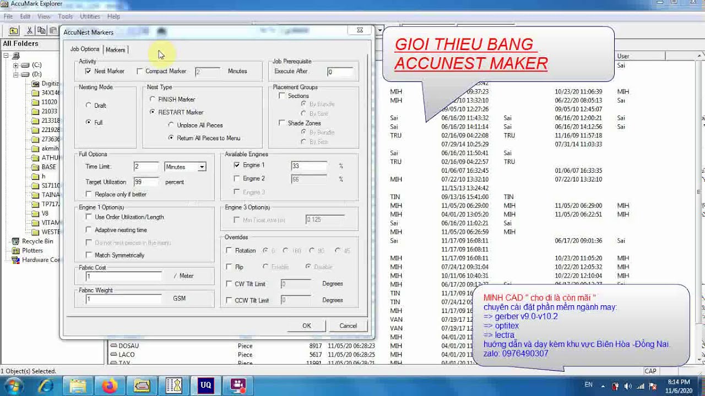Click the Paste toolbar icon
This screenshot has height=396, width=705.
coord(53,31)
